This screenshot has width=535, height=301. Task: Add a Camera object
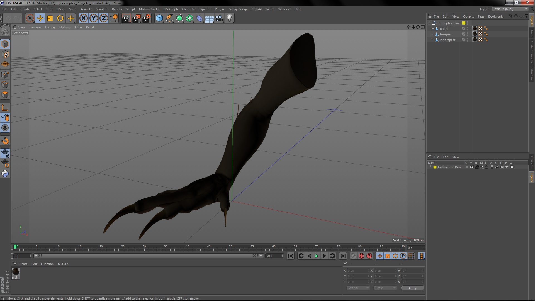(x=220, y=18)
